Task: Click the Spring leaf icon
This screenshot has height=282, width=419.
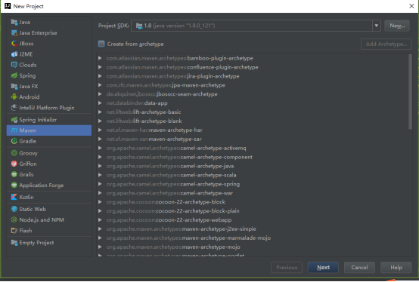Action: 14,75
